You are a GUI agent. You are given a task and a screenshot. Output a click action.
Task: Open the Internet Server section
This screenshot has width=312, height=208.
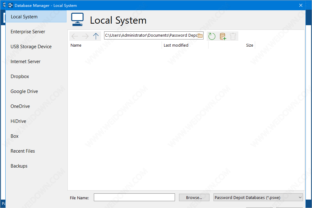click(25, 62)
